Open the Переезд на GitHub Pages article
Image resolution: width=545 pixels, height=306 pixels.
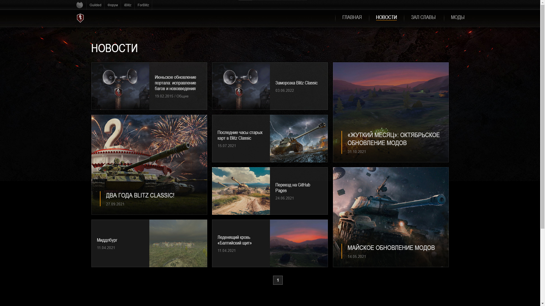tap(293, 188)
